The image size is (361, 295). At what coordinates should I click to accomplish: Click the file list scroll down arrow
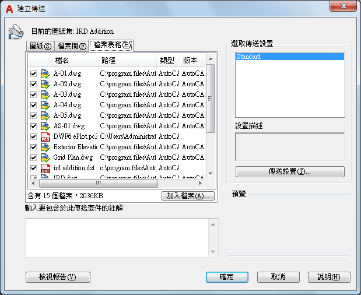pyautogui.click(x=211, y=174)
